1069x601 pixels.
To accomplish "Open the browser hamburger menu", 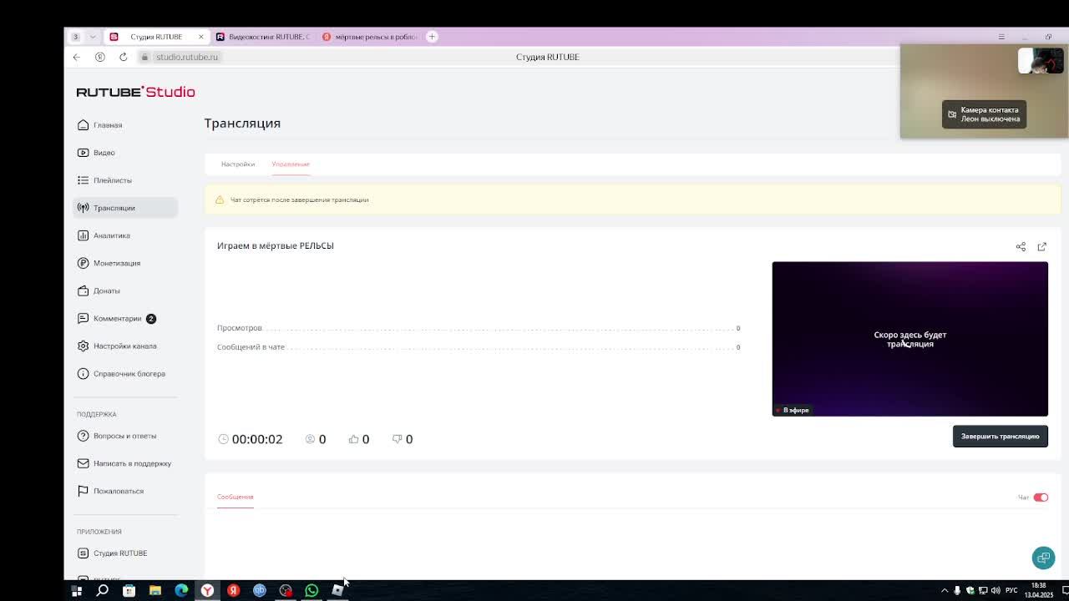I will click(x=1001, y=37).
